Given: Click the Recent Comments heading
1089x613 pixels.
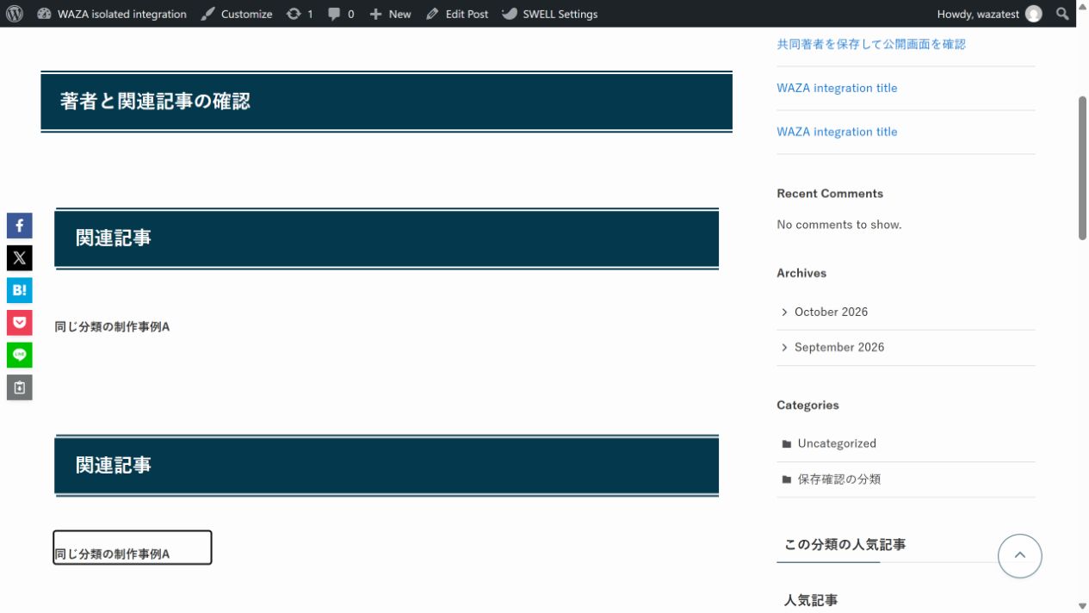Looking at the screenshot, I should click(830, 194).
